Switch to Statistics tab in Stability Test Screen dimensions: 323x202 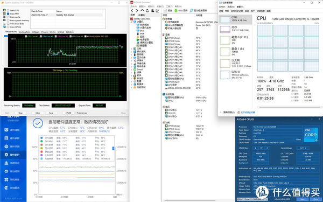69,32
